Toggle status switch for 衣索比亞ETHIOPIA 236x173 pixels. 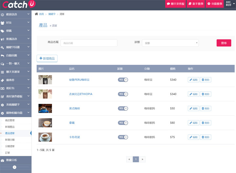tap(123, 94)
